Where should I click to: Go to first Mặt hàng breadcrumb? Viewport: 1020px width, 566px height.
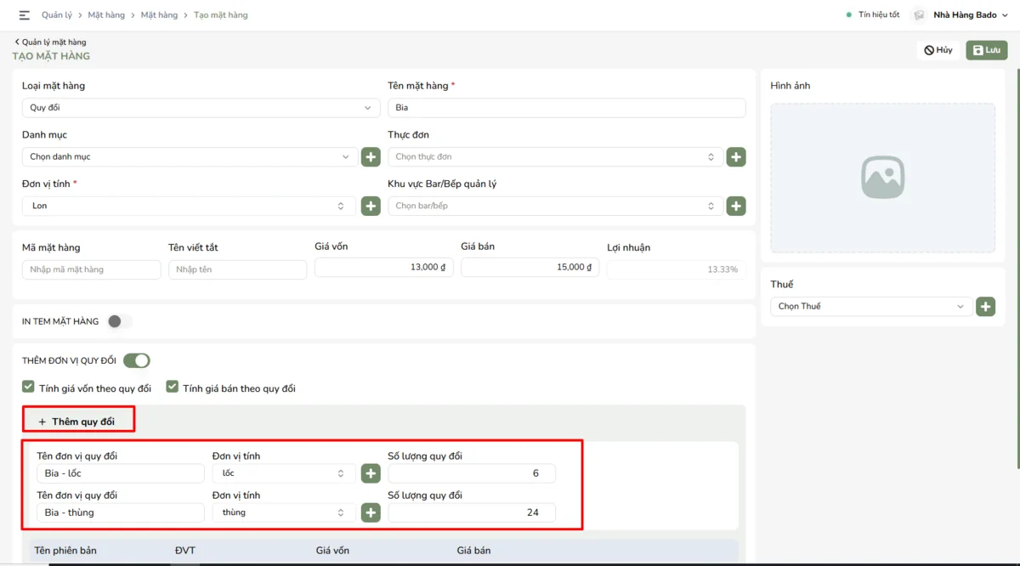106,15
